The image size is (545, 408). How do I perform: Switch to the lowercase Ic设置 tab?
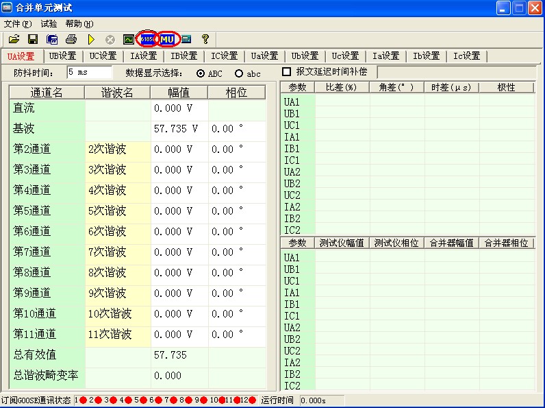click(x=466, y=56)
